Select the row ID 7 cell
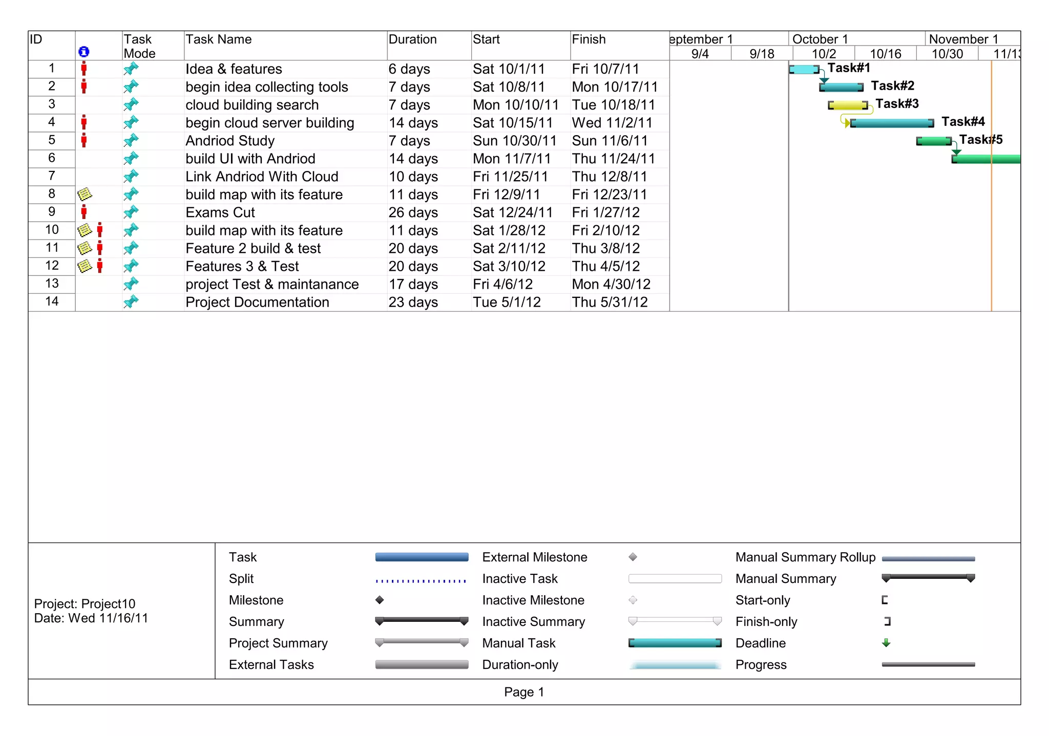Viewport: 1049px width, 736px height. click(x=52, y=176)
